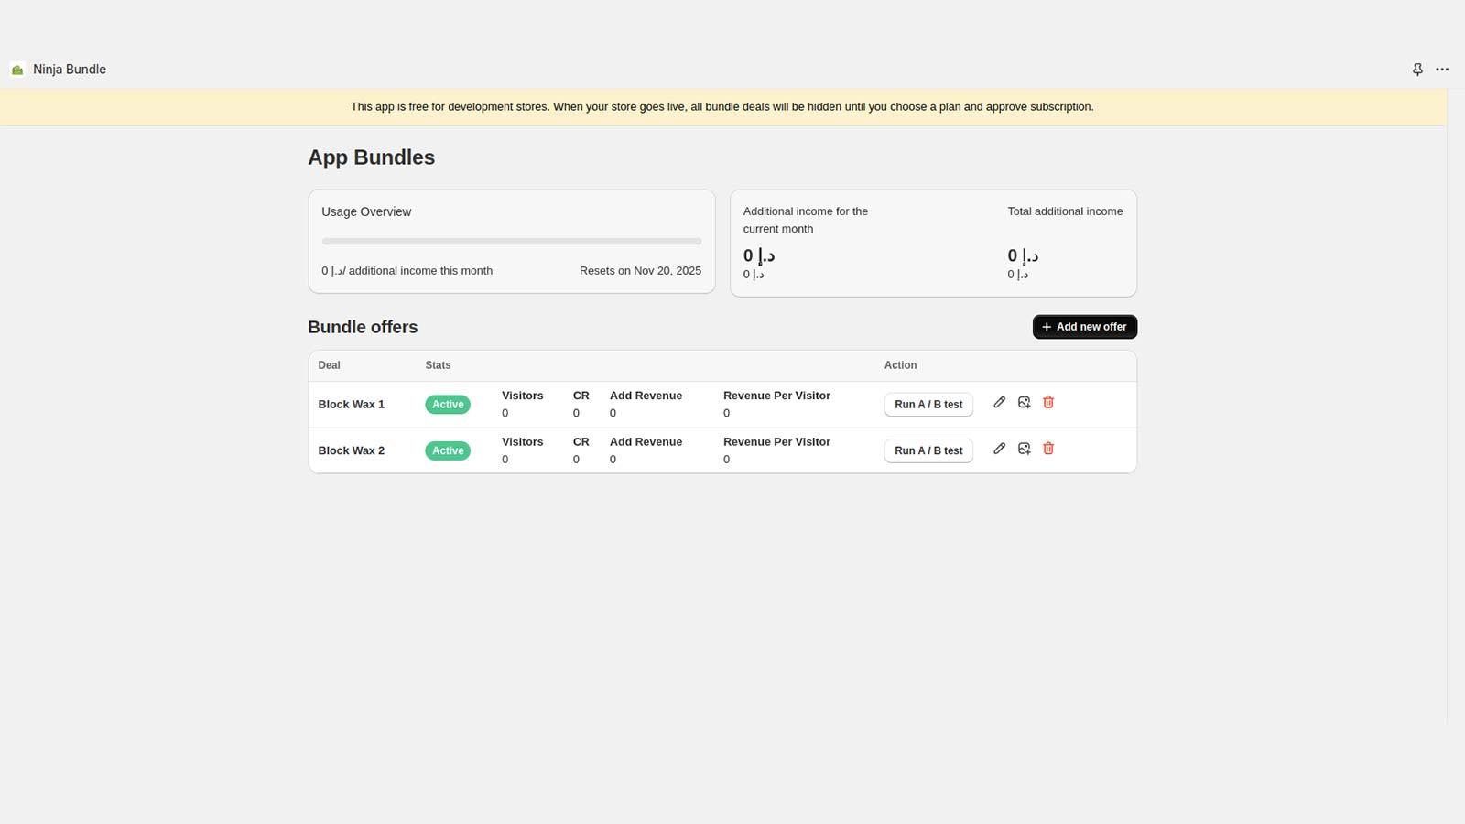Pin the Ninja Bundle app
The height and width of the screenshot is (824, 1465).
pyautogui.click(x=1416, y=69)
